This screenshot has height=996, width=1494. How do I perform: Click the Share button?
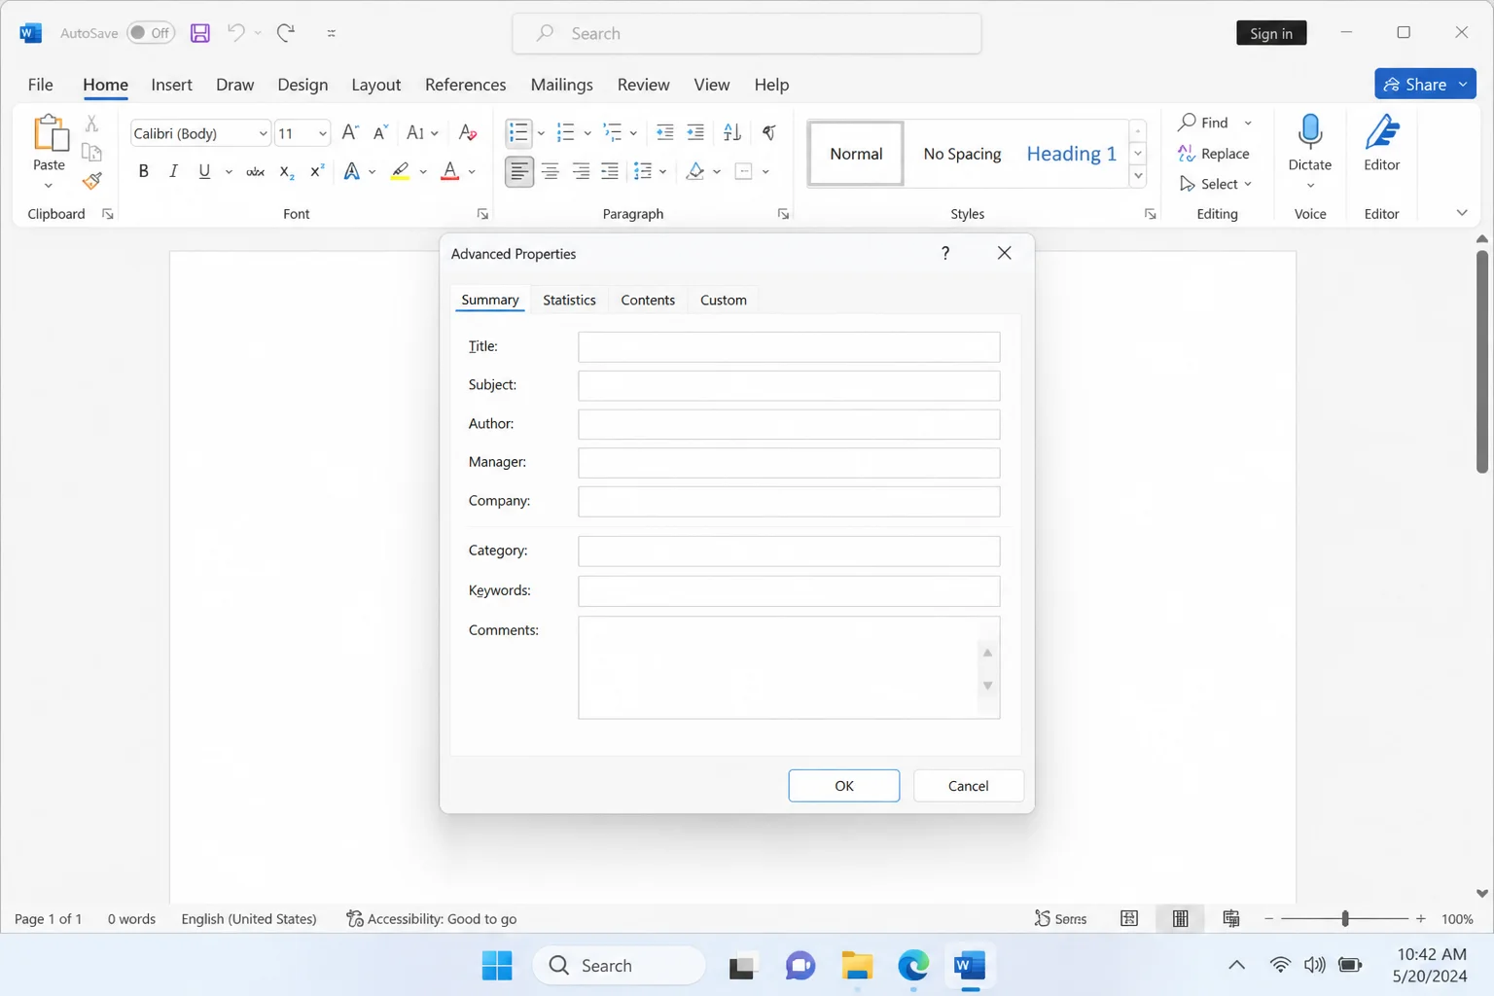1425,85
